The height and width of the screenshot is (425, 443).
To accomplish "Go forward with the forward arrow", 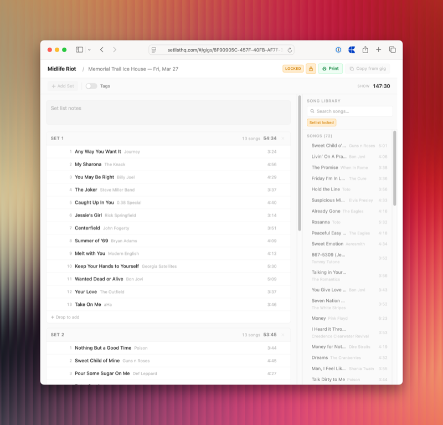I will [115, 50].
